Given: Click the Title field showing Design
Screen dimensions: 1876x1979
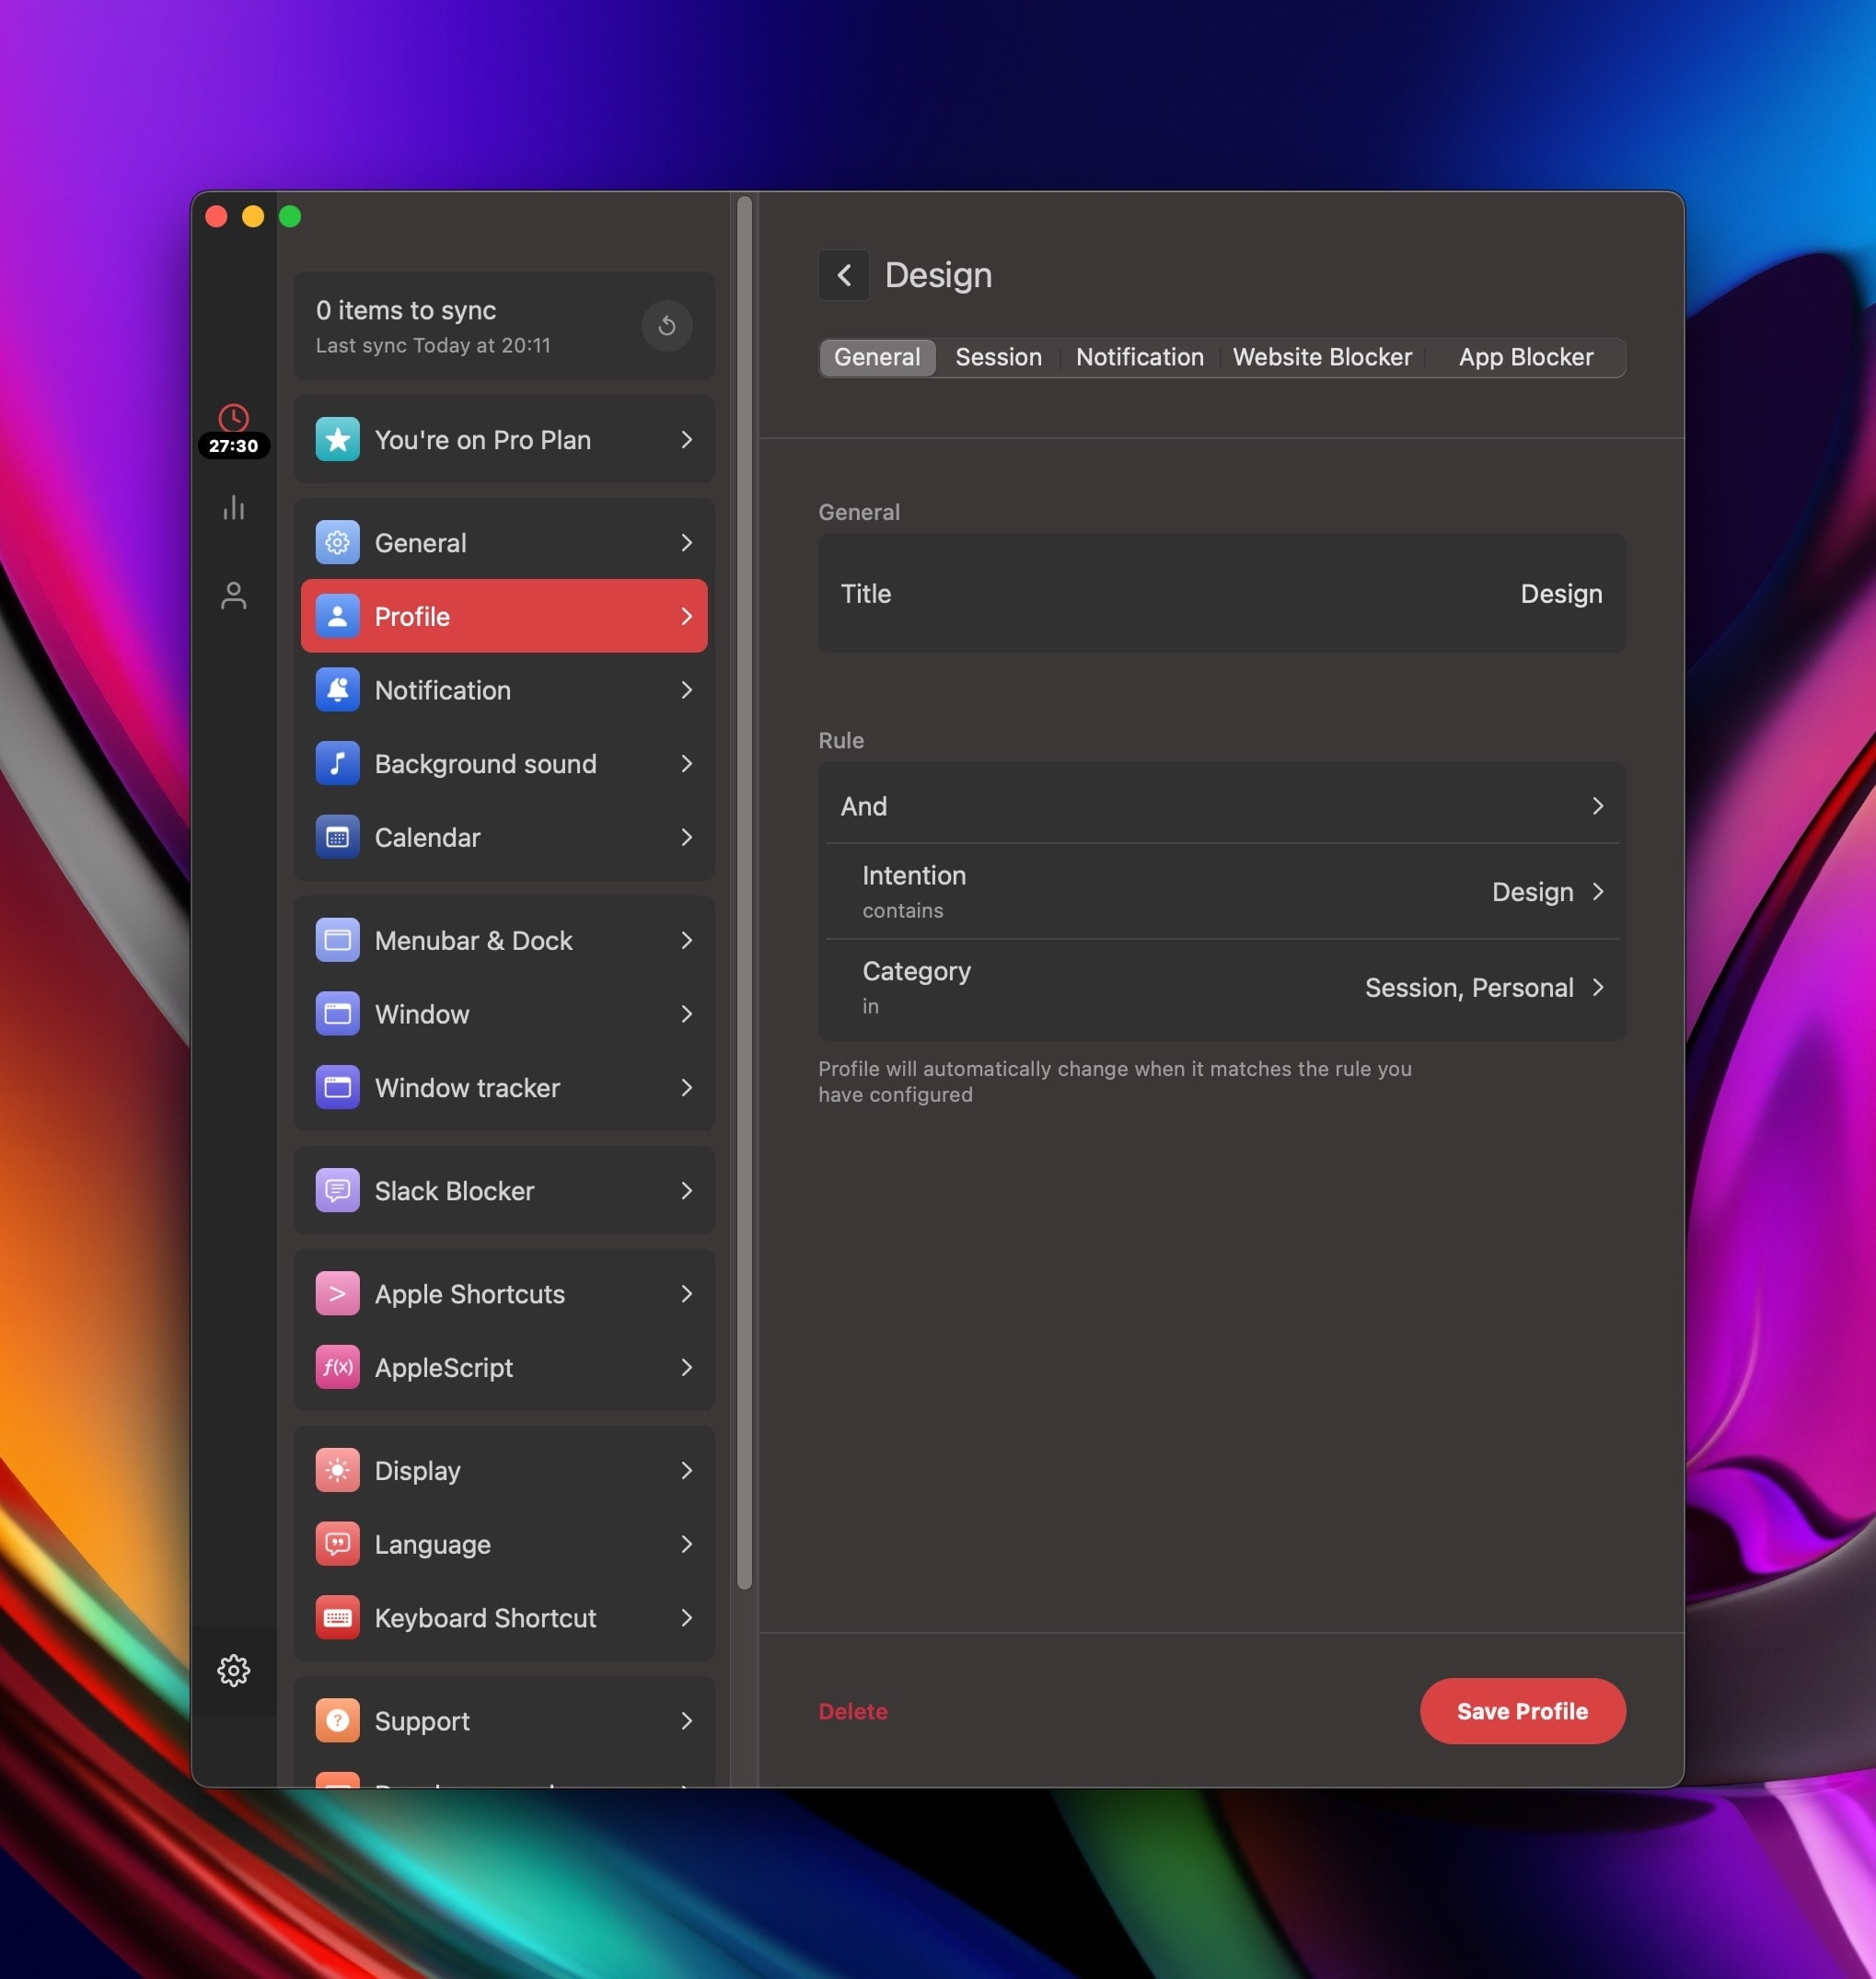Looking at the screenshot, I should (x=1221, y=594).
